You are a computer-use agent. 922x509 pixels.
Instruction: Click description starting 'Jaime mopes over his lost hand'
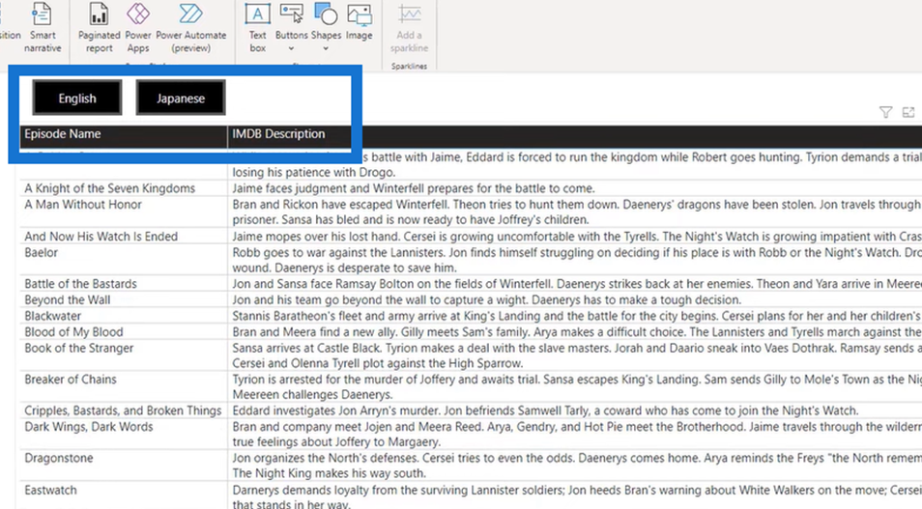(x=577, y=237)
